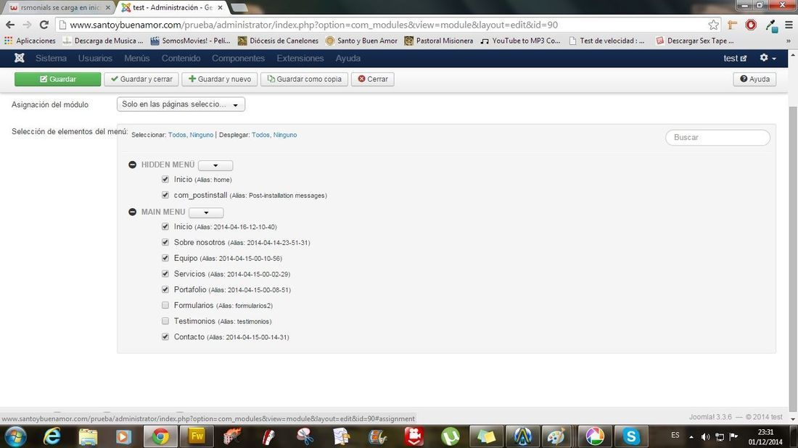Screen dimensions: 798x448
Task: Check the Formularios checkbox
Action: tap(165, 306)
